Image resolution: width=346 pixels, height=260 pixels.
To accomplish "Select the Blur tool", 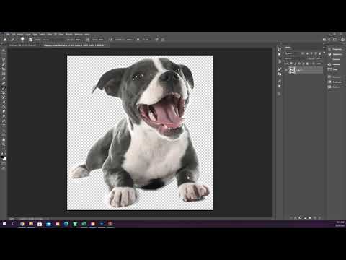I will (x=4, y=111).
